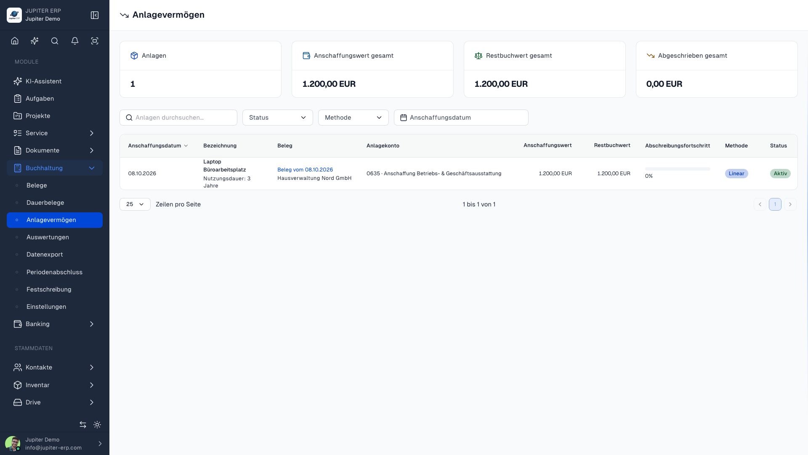The image size is (808, 455).
Task: Click the sparkle AI icon in top row
Action: 35,41
